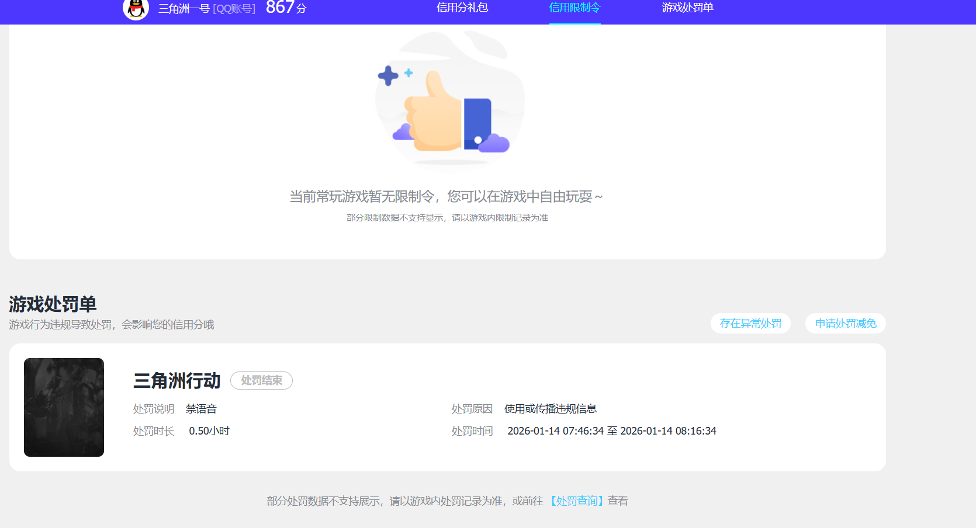
Task: Click the 0.50小时 duration value
Action: click(x=209, y=431)
